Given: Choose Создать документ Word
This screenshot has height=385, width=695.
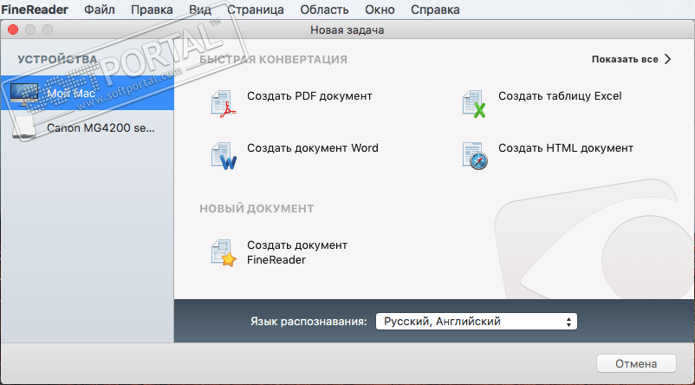Looking at the screenshot, I should [x=313, y=147].
